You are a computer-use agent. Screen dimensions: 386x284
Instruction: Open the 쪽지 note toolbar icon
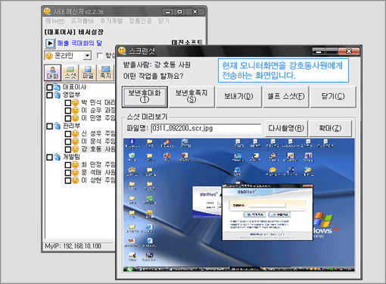tap(106, 73)
